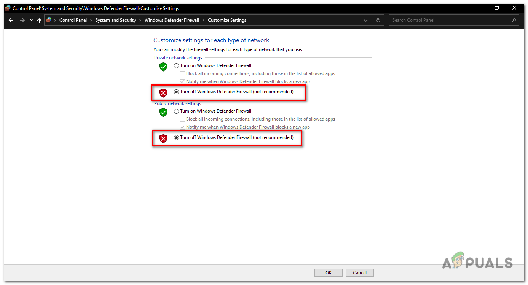The width and height of the screenshot is (528, 285).
Task: Enable Turn on Windows Defender Firewall for private
Action: 176,65
